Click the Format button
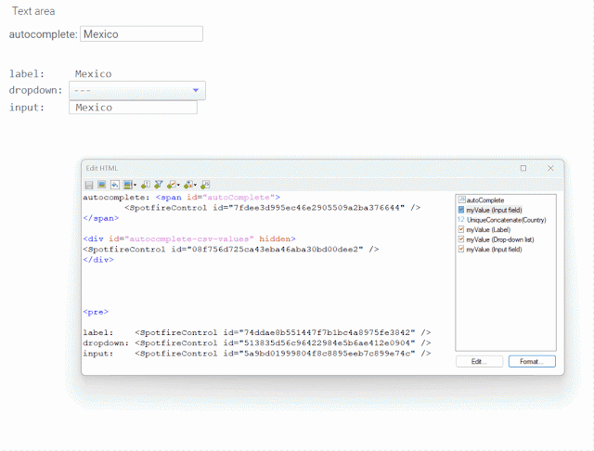The image size is (594, 451). tap(532, 361)
